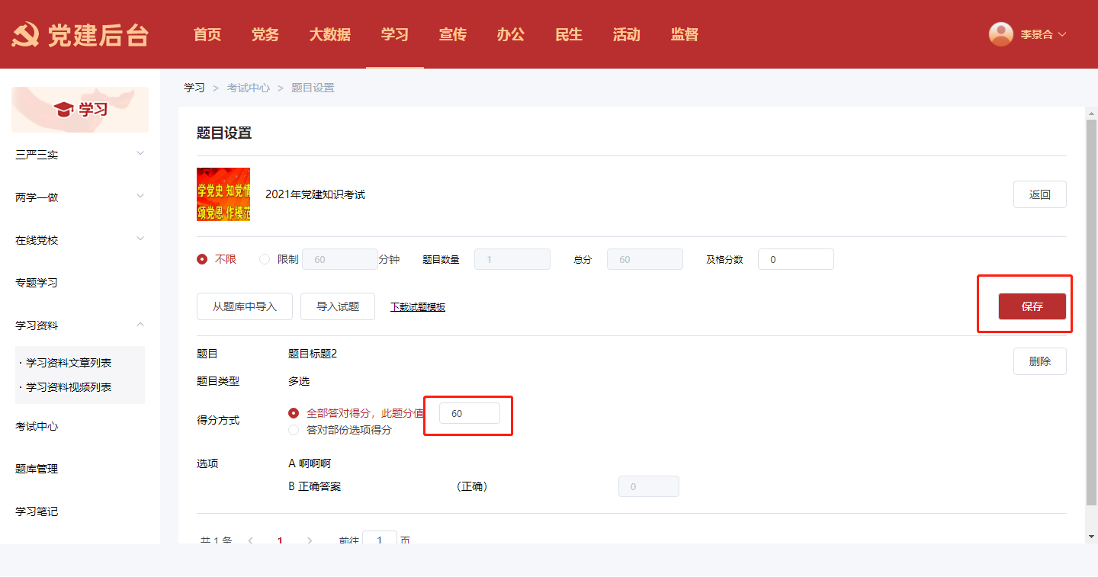Screen dimensions: 1098x577
Task: Go to next page arrow in pagination
Action: tap(309, 540)
